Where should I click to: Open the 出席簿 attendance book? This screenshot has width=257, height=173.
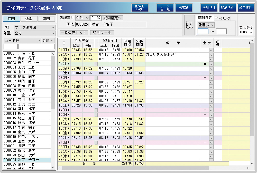[x=183, y=8]
